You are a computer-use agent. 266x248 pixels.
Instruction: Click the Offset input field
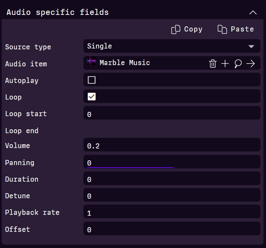point(172,228)
